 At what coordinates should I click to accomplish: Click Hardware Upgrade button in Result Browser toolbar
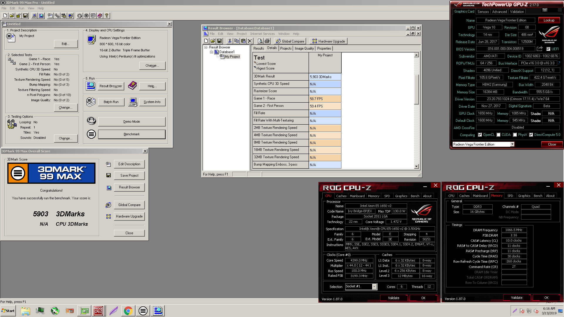(329, 41)
